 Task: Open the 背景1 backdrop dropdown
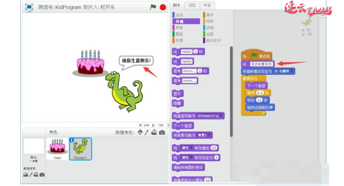(x=204, y=135)
